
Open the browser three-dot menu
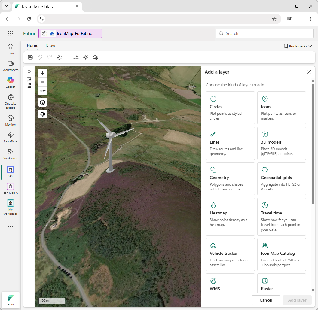coord(311,19)
